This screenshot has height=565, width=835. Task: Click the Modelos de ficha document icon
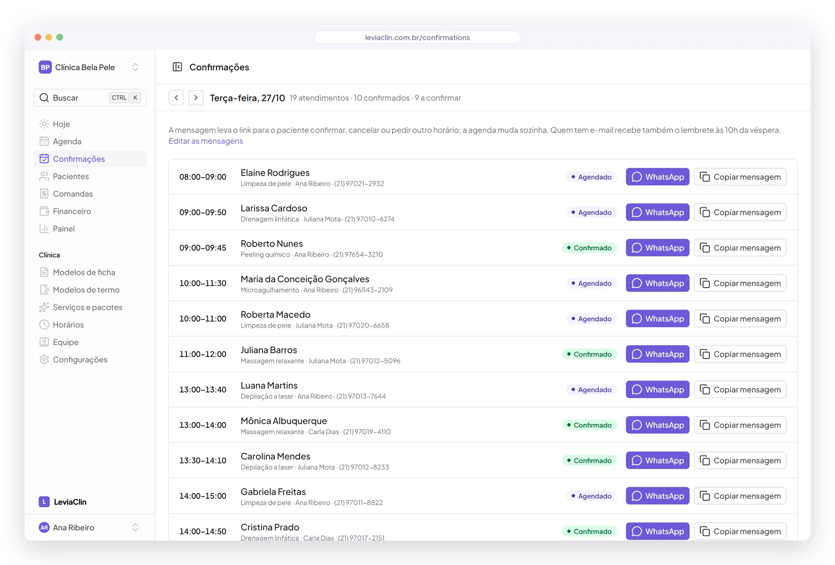coord(44,273)
